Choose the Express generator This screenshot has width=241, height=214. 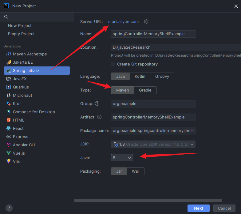pyautogui.click(x=37, y=137)
